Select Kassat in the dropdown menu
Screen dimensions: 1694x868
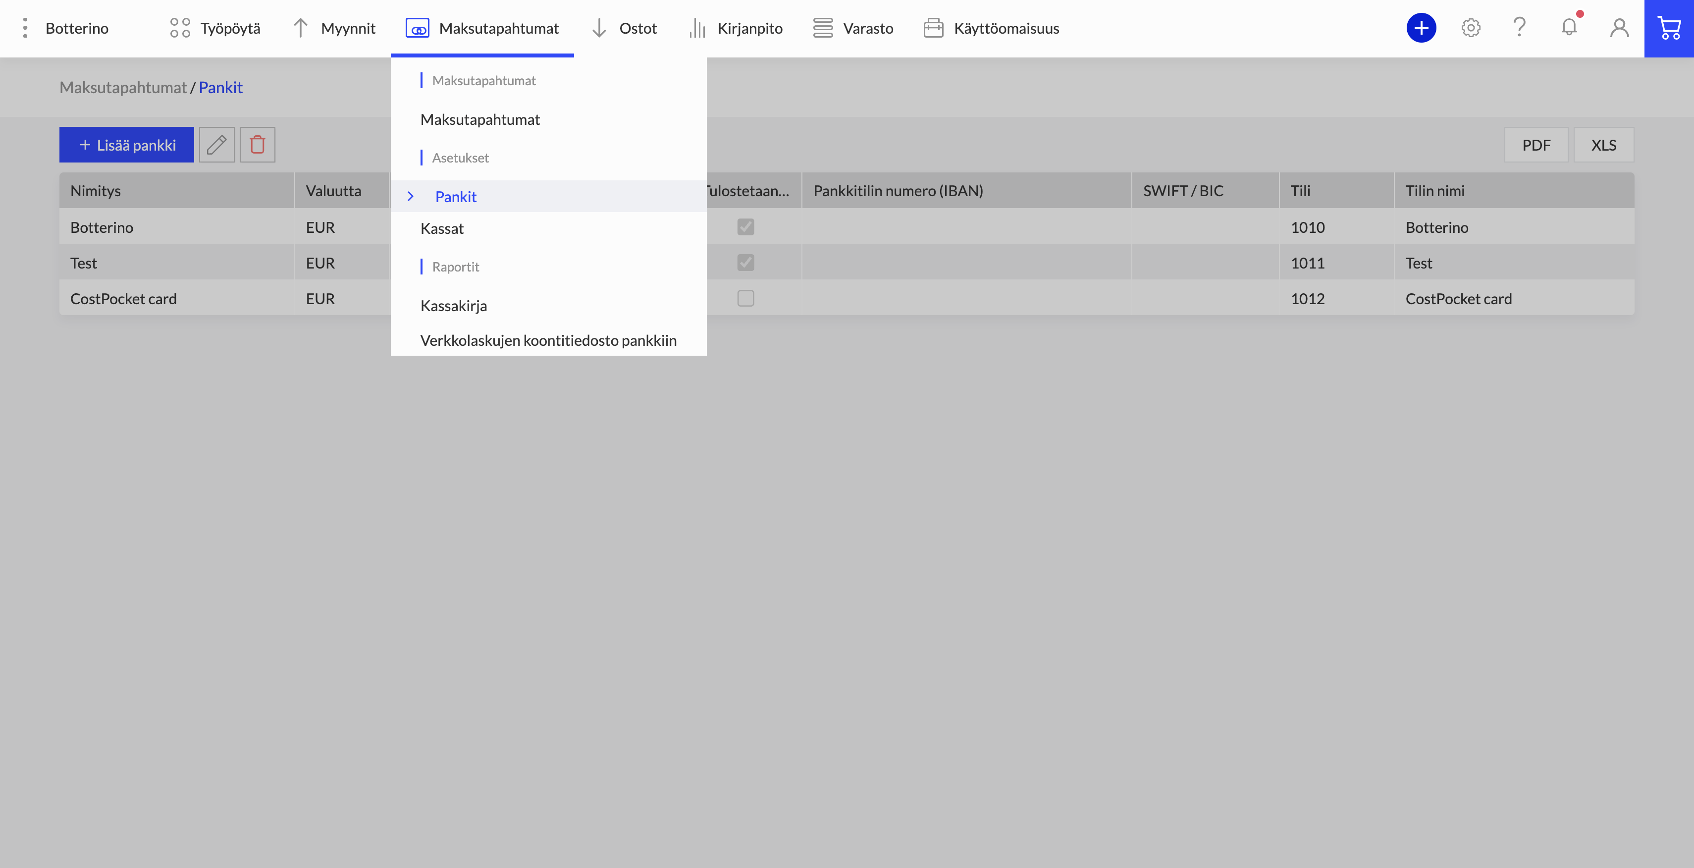pyautogui.click(x=442, y=228)
